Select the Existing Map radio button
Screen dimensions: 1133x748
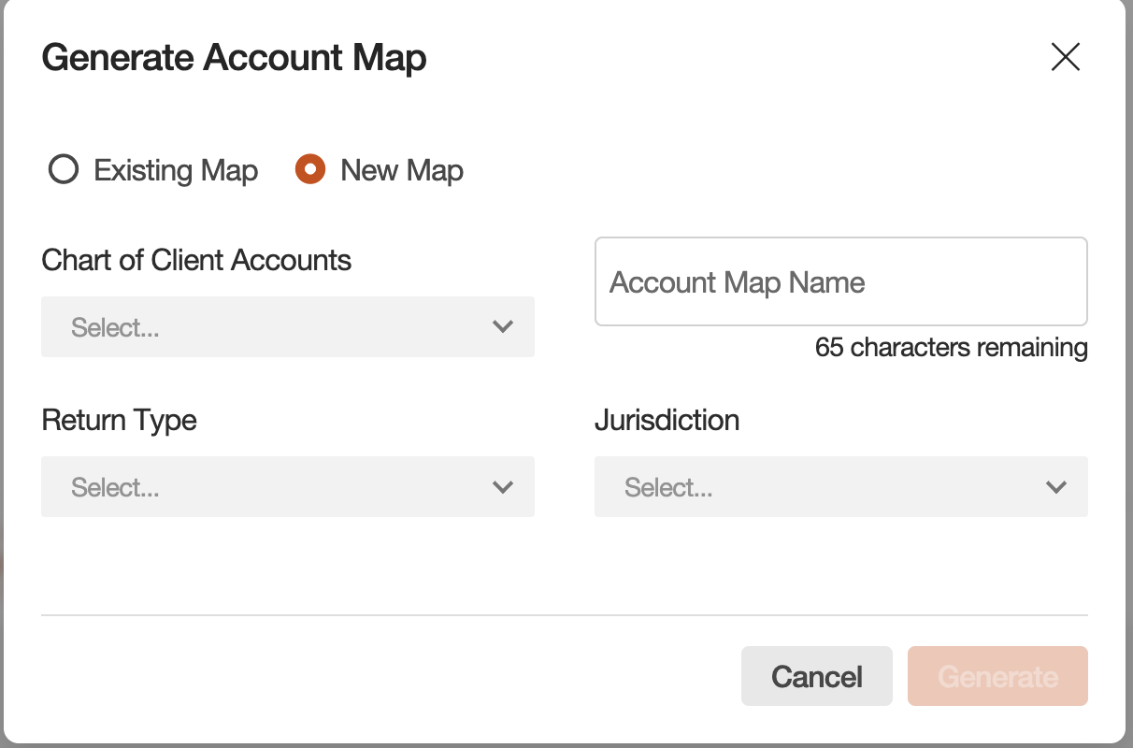63,169
